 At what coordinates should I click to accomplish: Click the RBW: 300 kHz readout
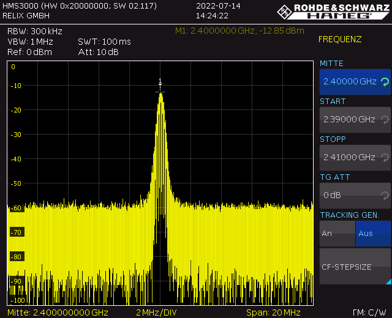[x=35, y=31]
